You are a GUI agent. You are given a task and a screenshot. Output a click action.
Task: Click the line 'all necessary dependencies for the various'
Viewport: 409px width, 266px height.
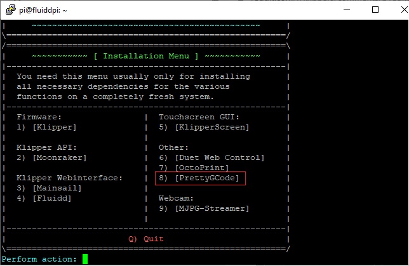point(123,86)
